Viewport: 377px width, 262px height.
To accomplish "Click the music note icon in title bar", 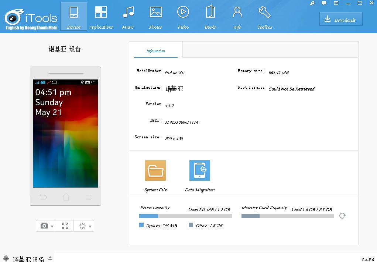I will [312, 3].
